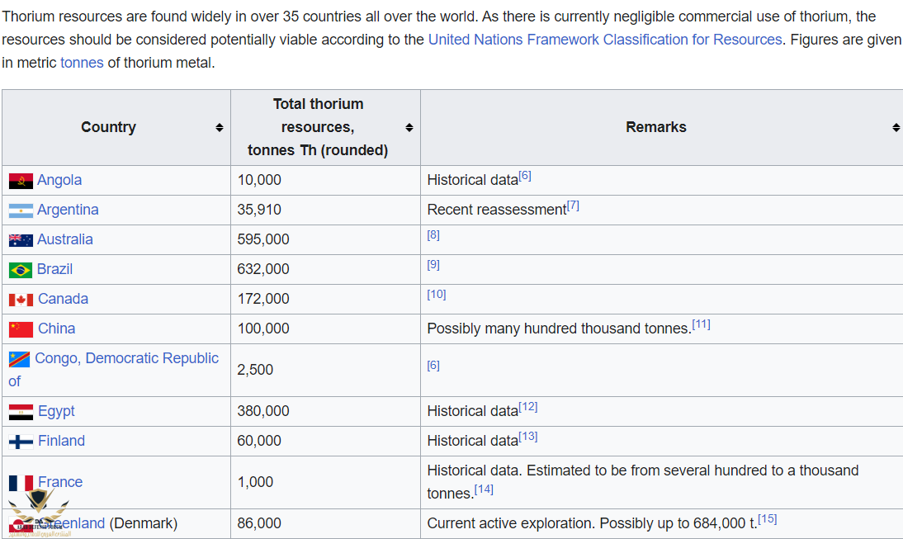The width and height of the screenshot is (903, 539).
Task: Click the Angola flag icon
Action: 21,181
